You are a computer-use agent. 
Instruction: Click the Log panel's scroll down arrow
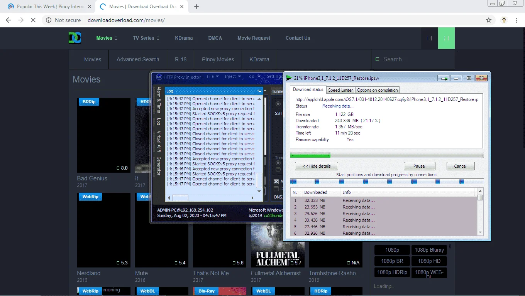(x=259, y=192)
